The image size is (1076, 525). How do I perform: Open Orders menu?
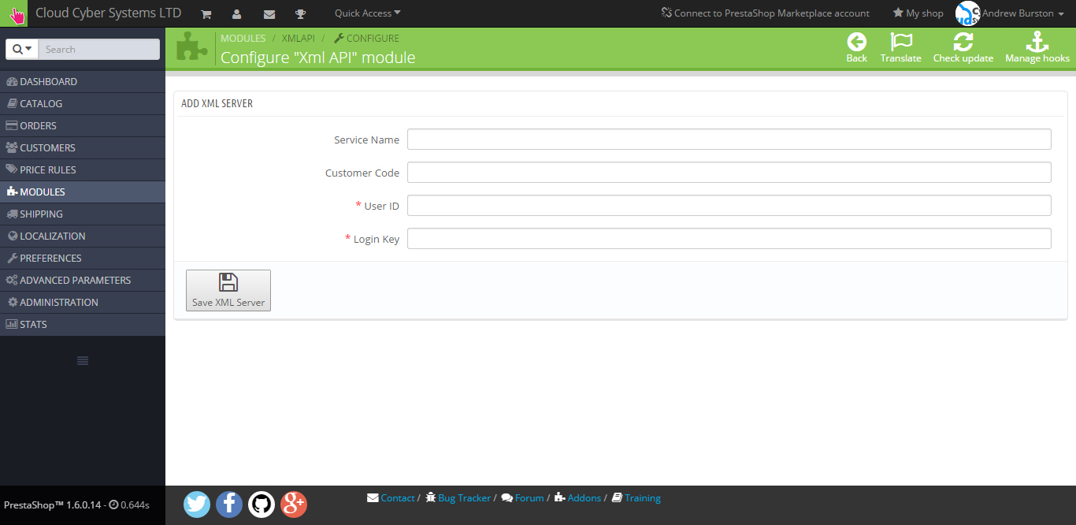pos(83,125)
